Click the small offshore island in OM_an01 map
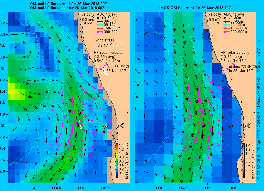The image size is (264, 191). [x=105, y=126]
